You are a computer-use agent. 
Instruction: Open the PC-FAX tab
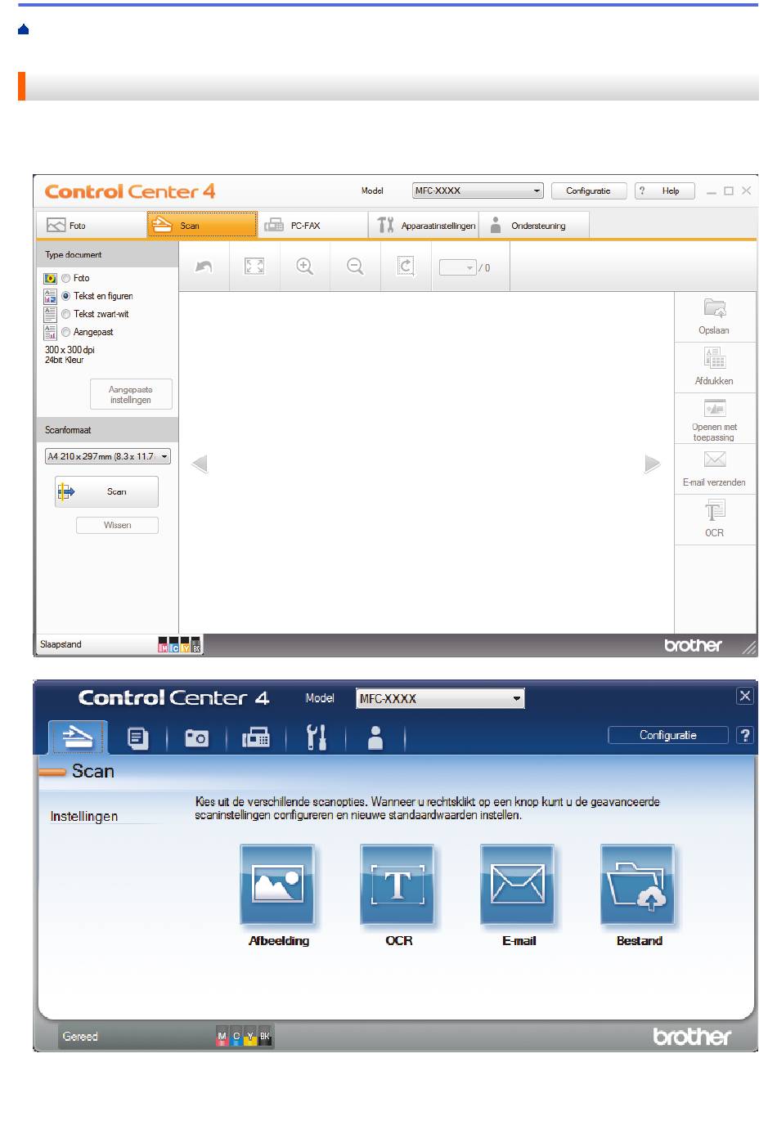click(312, 225)
